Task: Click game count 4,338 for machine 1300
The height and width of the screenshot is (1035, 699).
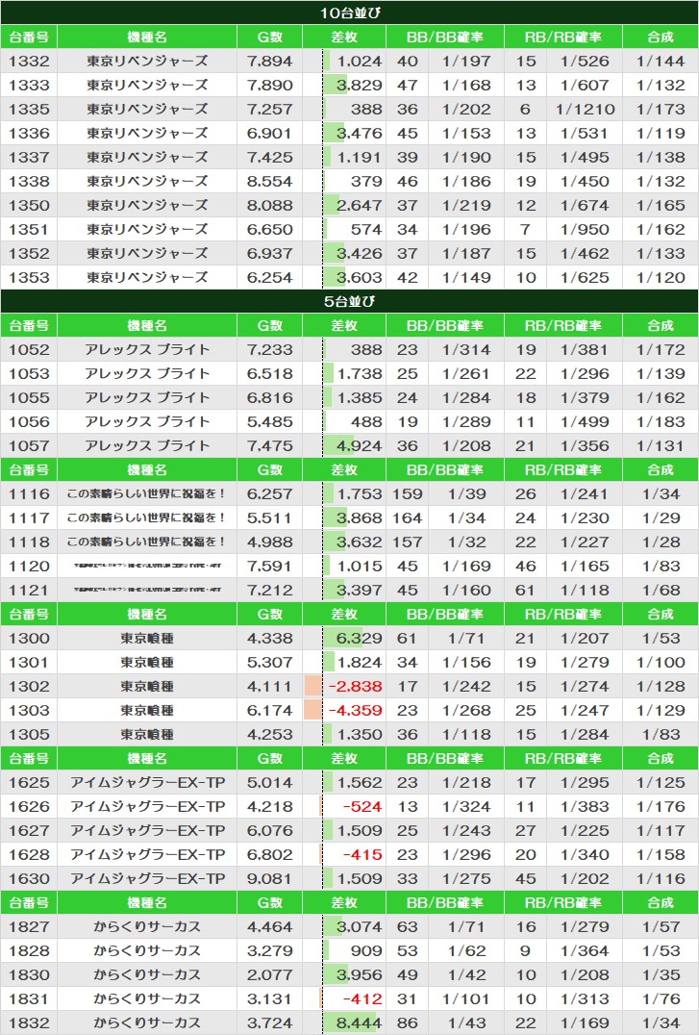Action: point(269,639)
